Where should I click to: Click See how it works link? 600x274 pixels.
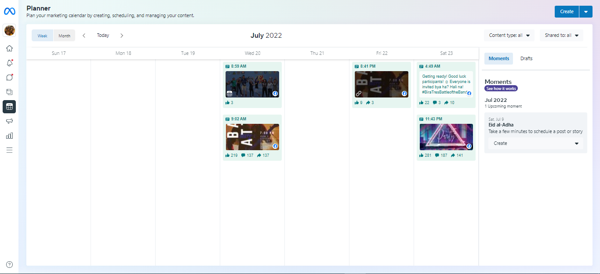tap(501, 89)
